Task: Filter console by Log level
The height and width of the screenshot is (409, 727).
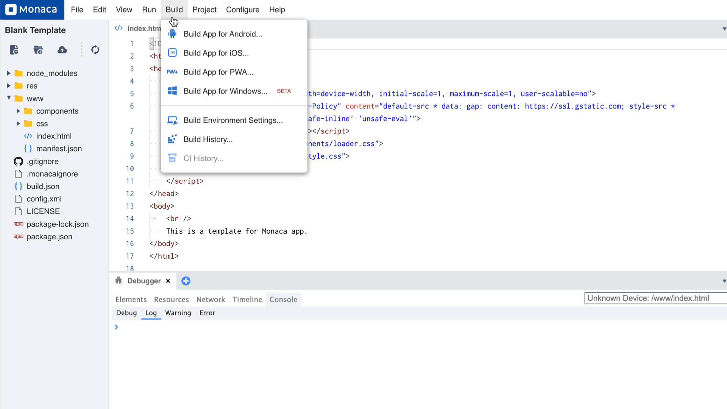Action: (151, 313)
